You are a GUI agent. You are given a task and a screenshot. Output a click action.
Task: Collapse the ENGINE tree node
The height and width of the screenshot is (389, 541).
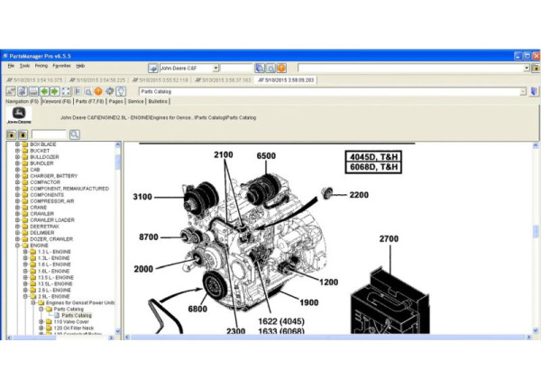[x=17, y=245]
